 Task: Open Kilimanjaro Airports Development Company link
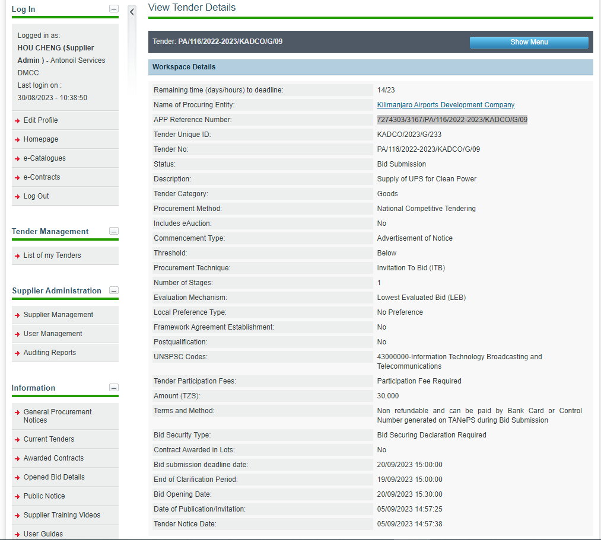coord(446,105)
